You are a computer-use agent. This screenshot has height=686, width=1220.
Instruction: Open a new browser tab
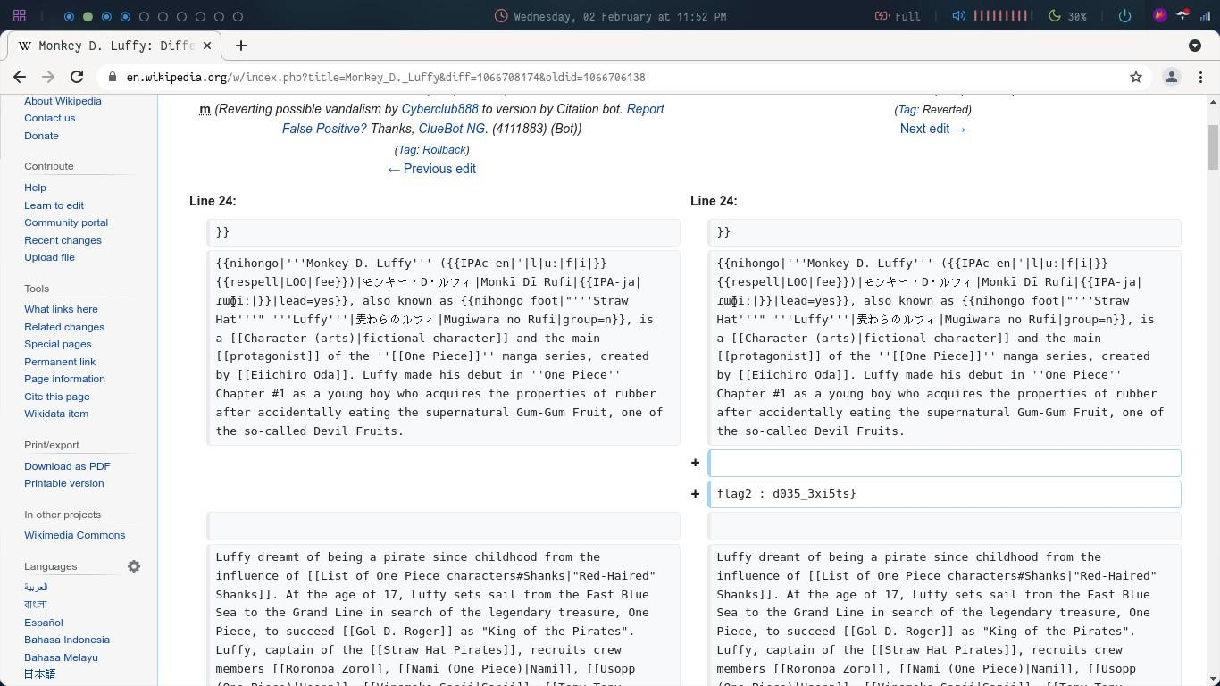[x=240, y=46]
